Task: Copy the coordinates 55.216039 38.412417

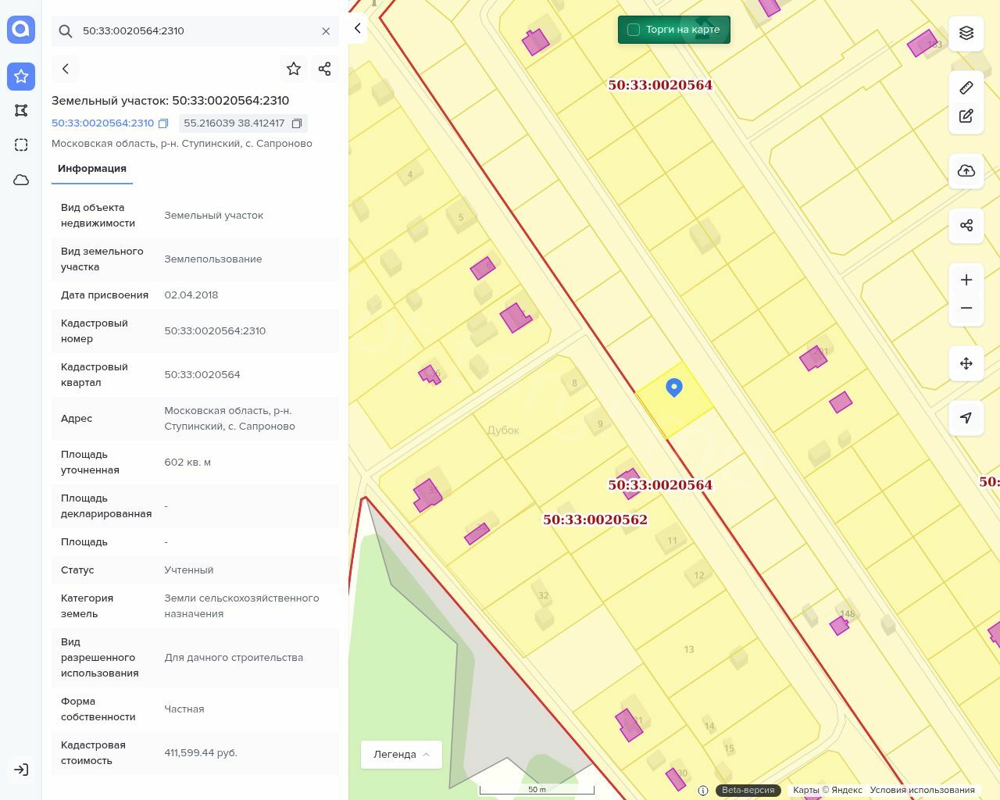Action: (297, 123)
